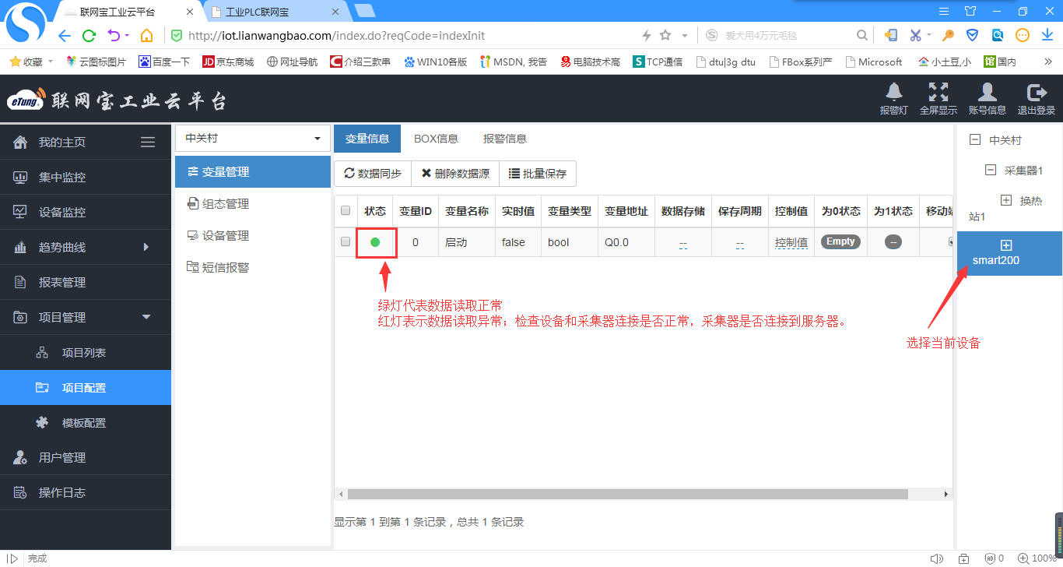Click the 控制值 link in 启动 row
1063x567 pixels.
(791, 243)
